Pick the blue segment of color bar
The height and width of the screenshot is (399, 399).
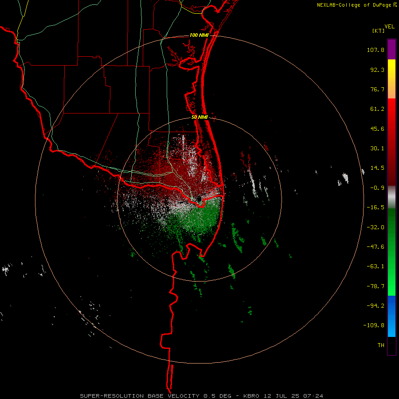391,316
